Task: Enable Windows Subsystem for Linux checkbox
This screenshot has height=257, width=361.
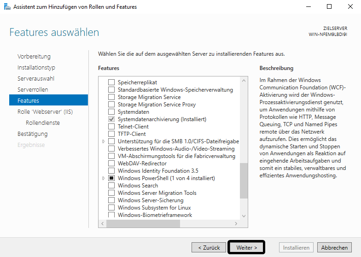Action: tap(111, 207)
